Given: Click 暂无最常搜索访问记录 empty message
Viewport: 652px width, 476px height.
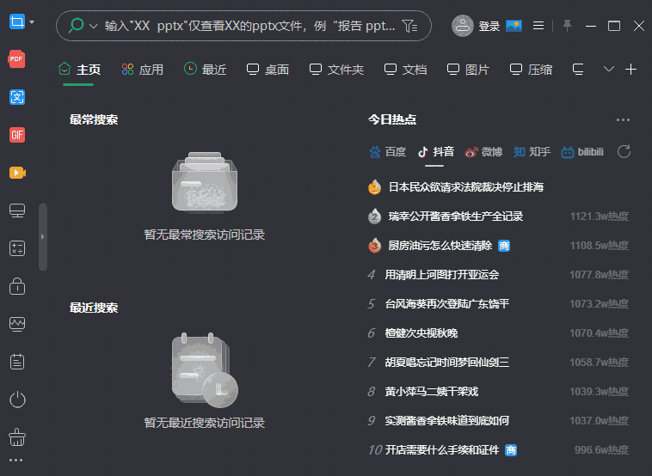Looking at the screenshot, I should 204,235.
